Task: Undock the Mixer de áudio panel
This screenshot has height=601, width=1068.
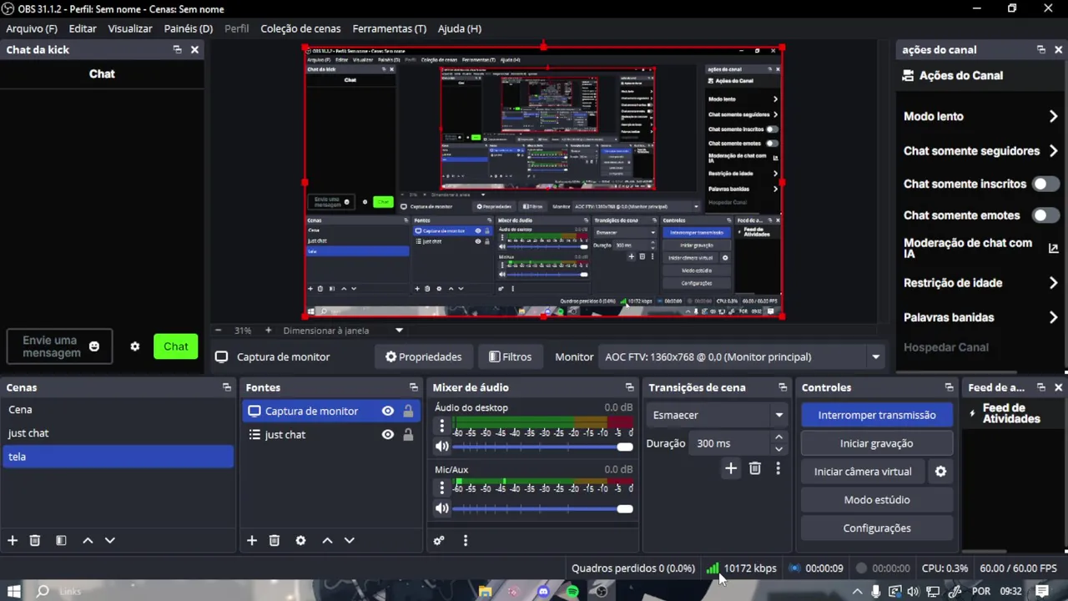Action: 630,387
